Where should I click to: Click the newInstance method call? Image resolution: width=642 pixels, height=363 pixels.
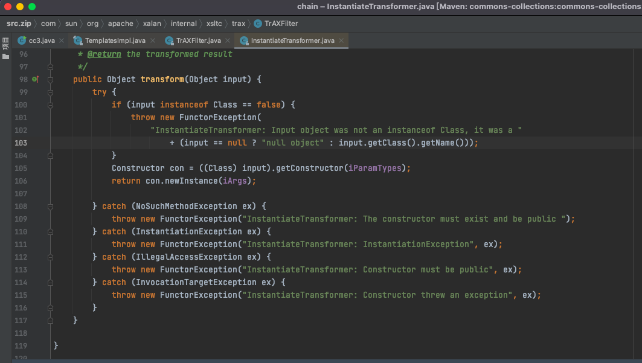tap(191, 181)
